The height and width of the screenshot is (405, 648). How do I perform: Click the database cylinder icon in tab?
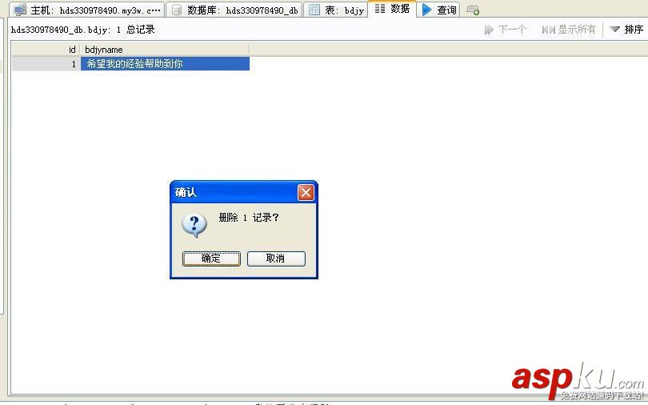coord(177,10)
